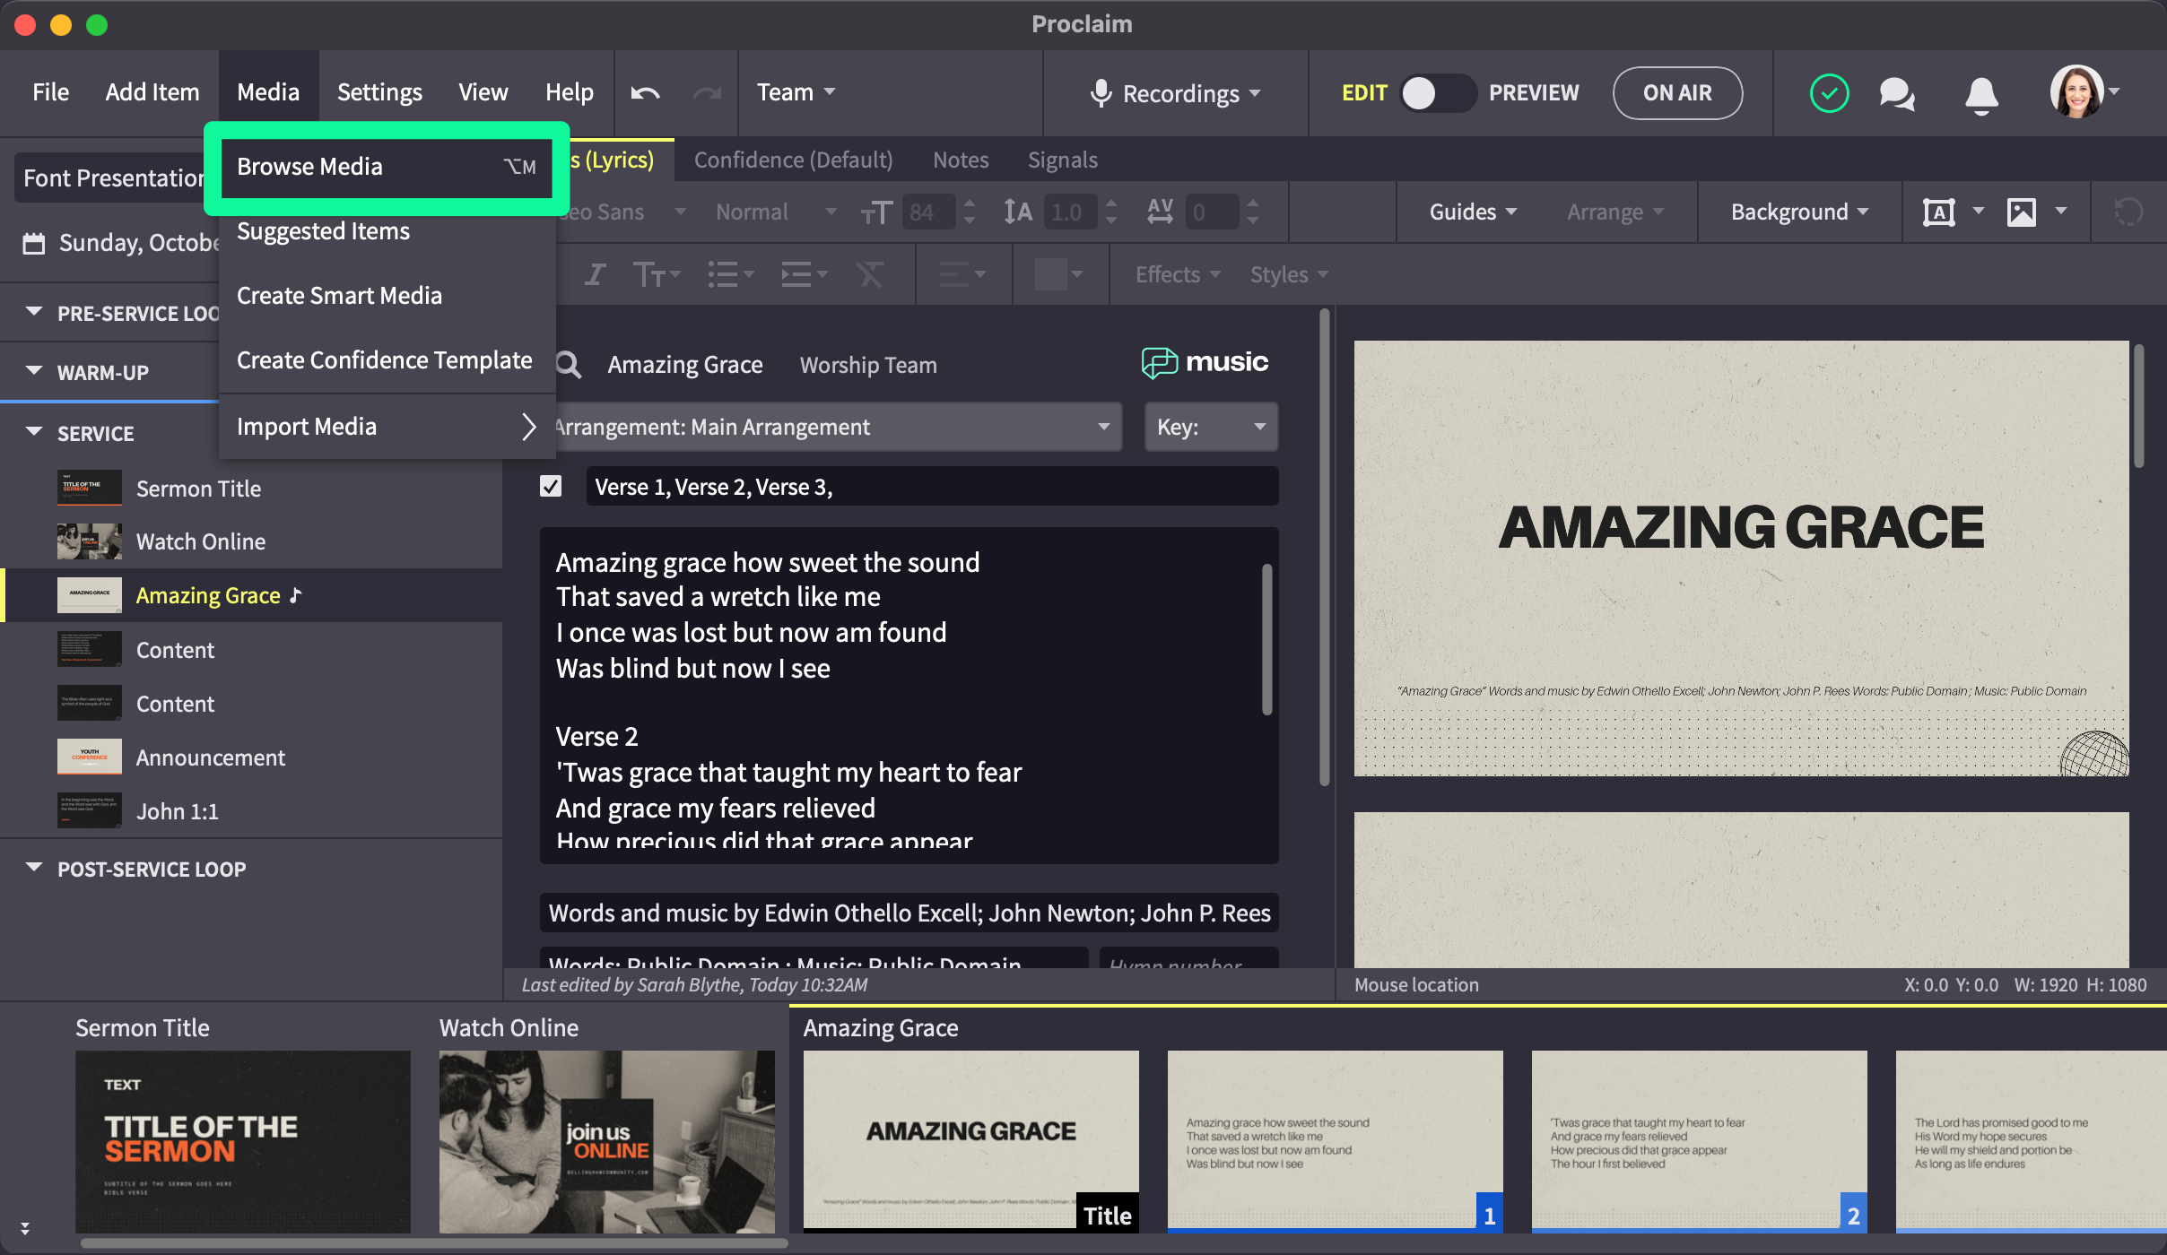Select the join us online slide thumbnail

(x=606, y=1141)
